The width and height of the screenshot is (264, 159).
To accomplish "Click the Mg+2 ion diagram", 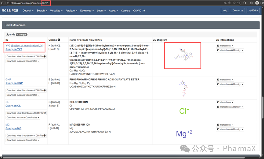I will click(x=184, y=133).
